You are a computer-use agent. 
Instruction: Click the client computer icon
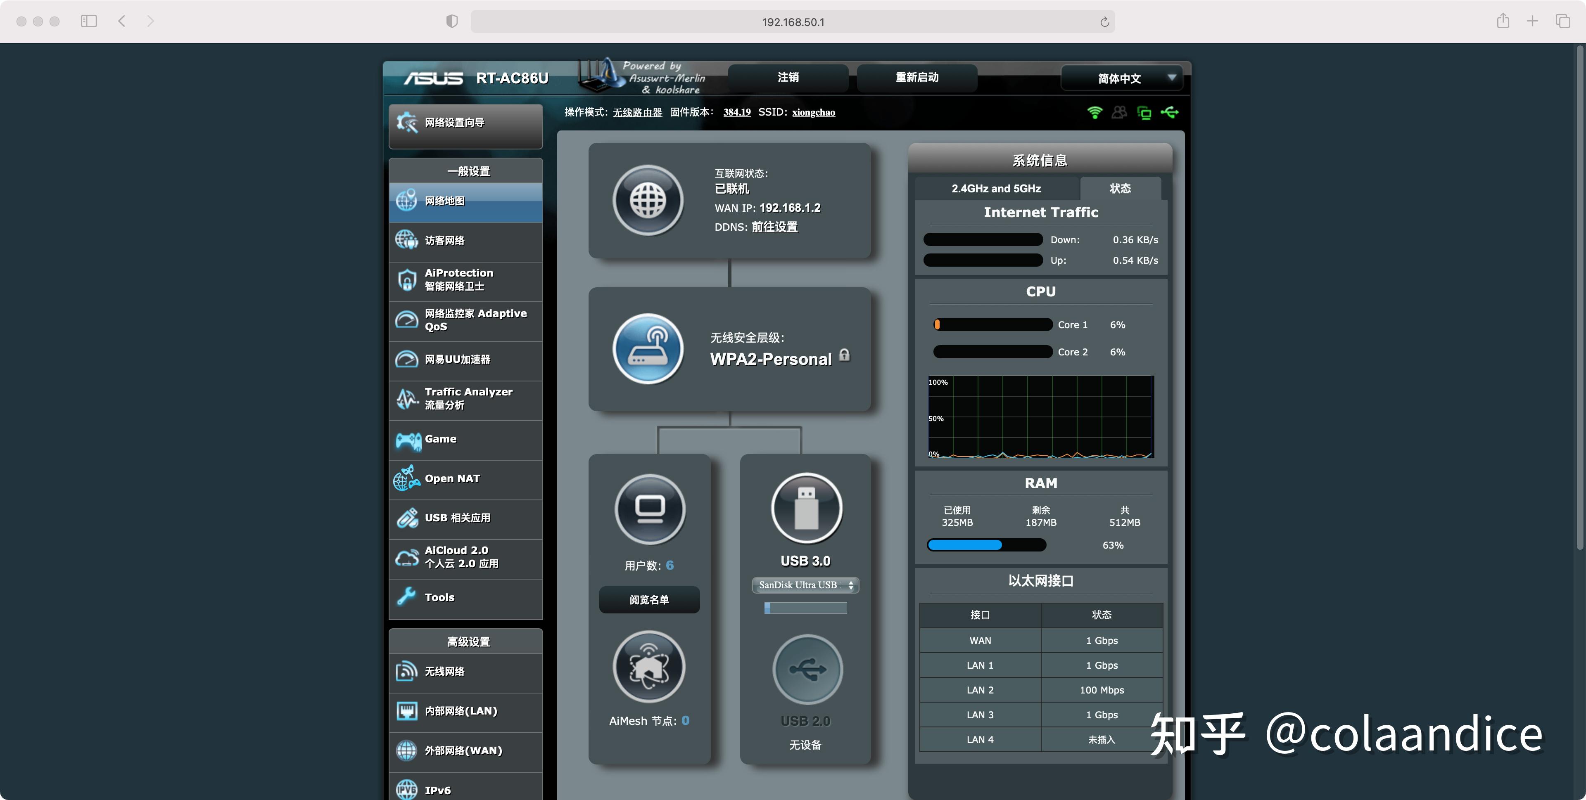(x=650, y=509)
